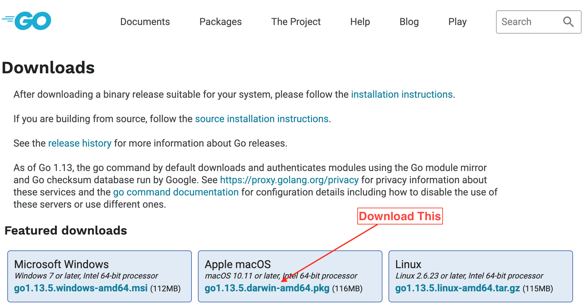Click the Go gopher logo
The image size is (584, 306).
coord(27,21)
